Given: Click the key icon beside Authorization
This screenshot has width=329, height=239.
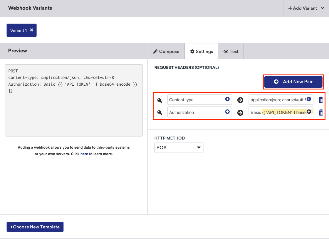Looking at the screenshot, I should point(160,112).
